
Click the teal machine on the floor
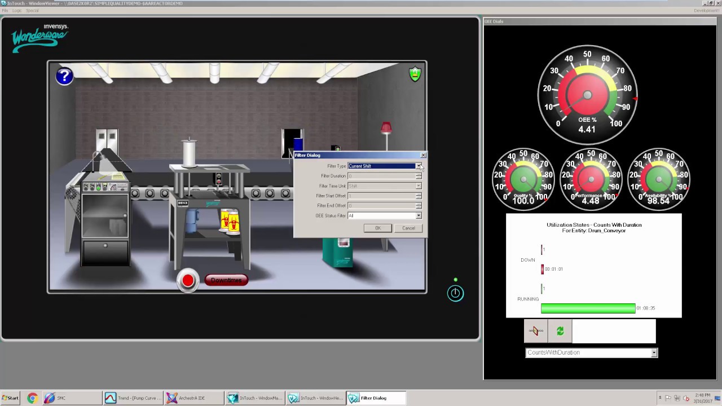[338, 252]
